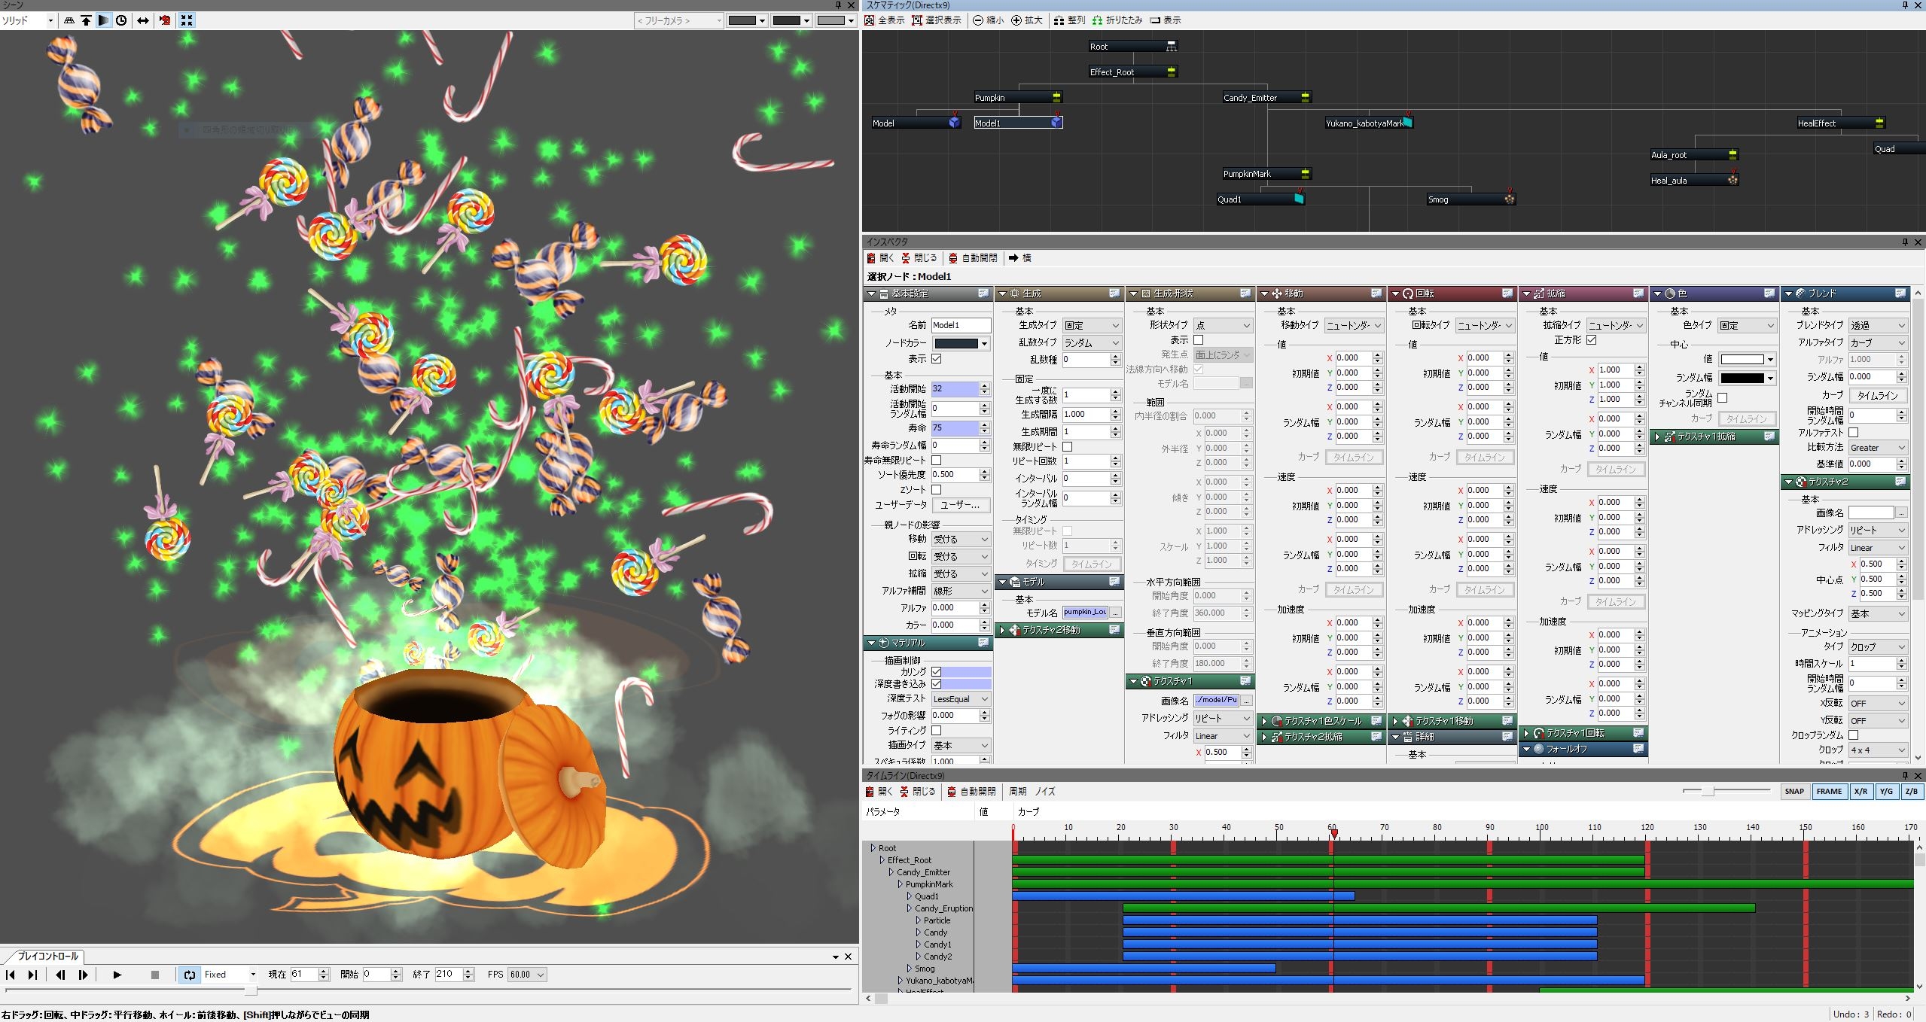Click the zoom out icon in schematic toolbar
Image resolution: width=1926 pixels, height=1022 pixels.
click(978, 20)
